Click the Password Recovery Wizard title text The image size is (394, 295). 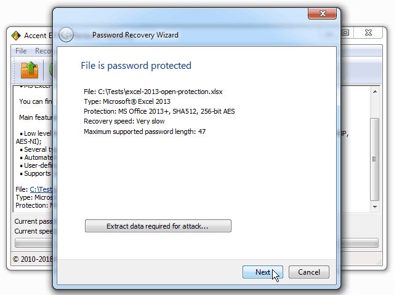(135, 35)
